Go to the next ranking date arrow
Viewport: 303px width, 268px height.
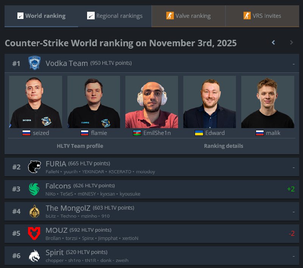pyautogui.click(x=291, y=42)
